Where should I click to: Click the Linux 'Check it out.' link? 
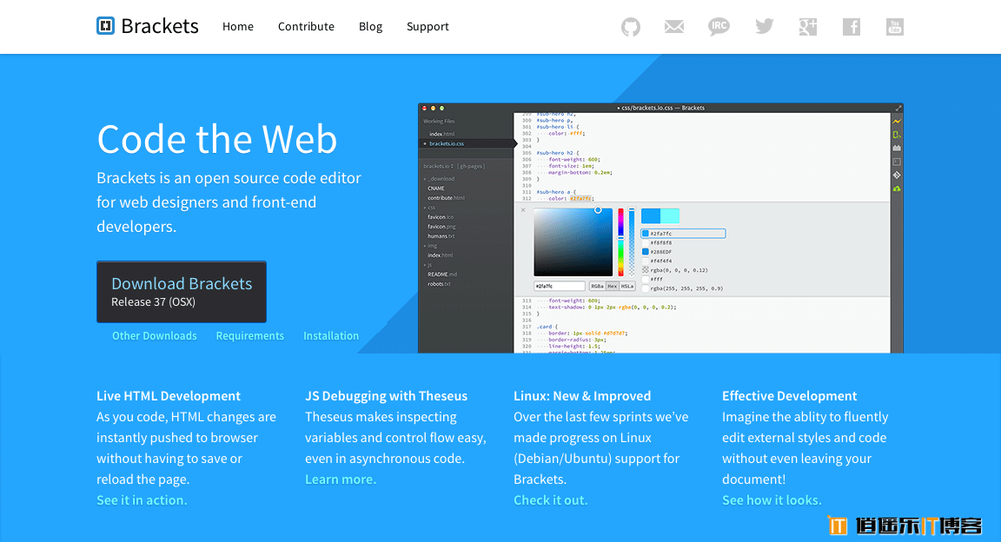550,500
